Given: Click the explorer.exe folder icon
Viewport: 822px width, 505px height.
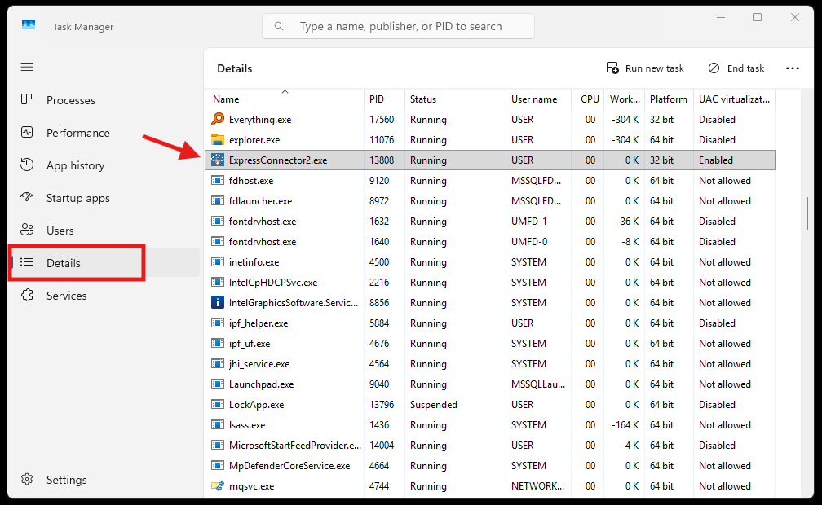Looking at the screenshot, I should 218,140.
